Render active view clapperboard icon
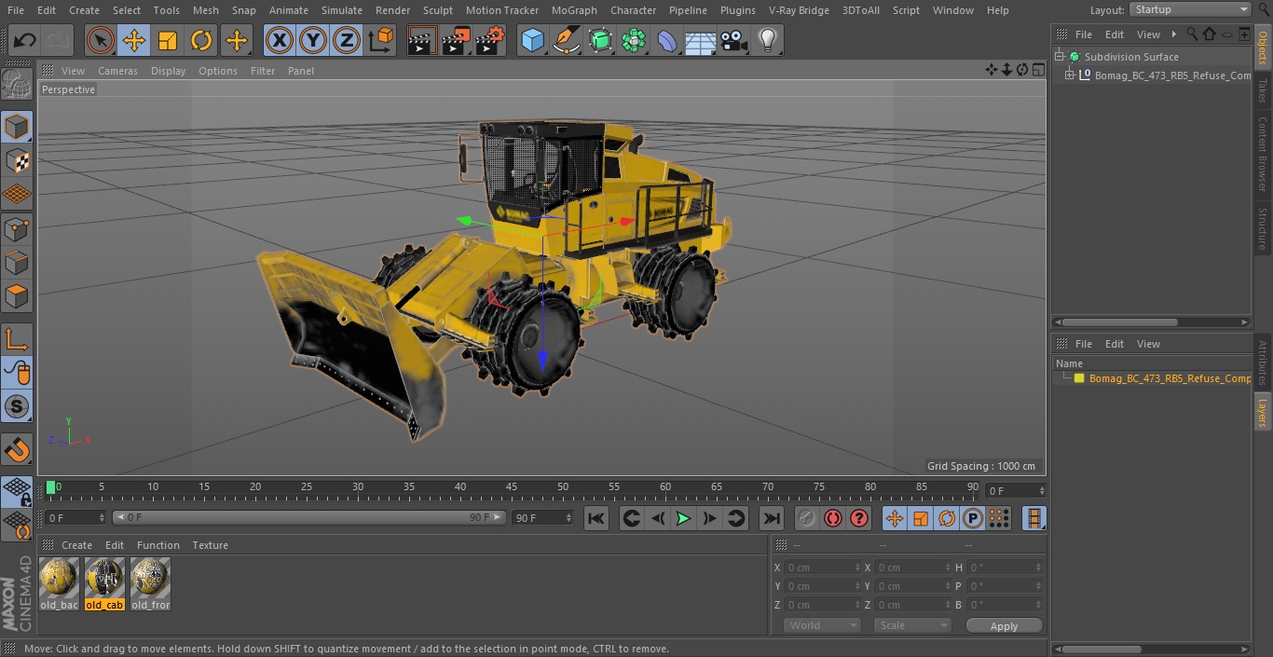The image size is (1273, 657). click(422, 40)
